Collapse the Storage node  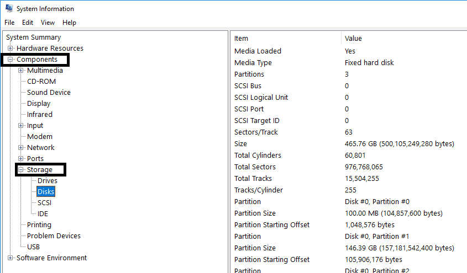click(x=20, y=170)
